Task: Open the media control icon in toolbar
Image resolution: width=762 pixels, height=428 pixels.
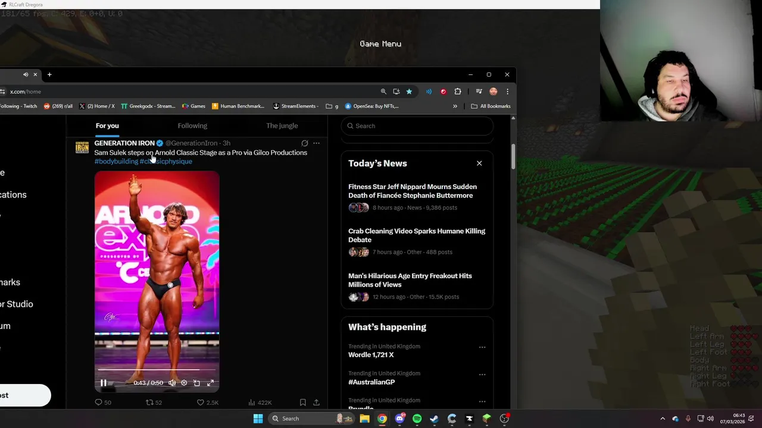Action: [479, 92]
